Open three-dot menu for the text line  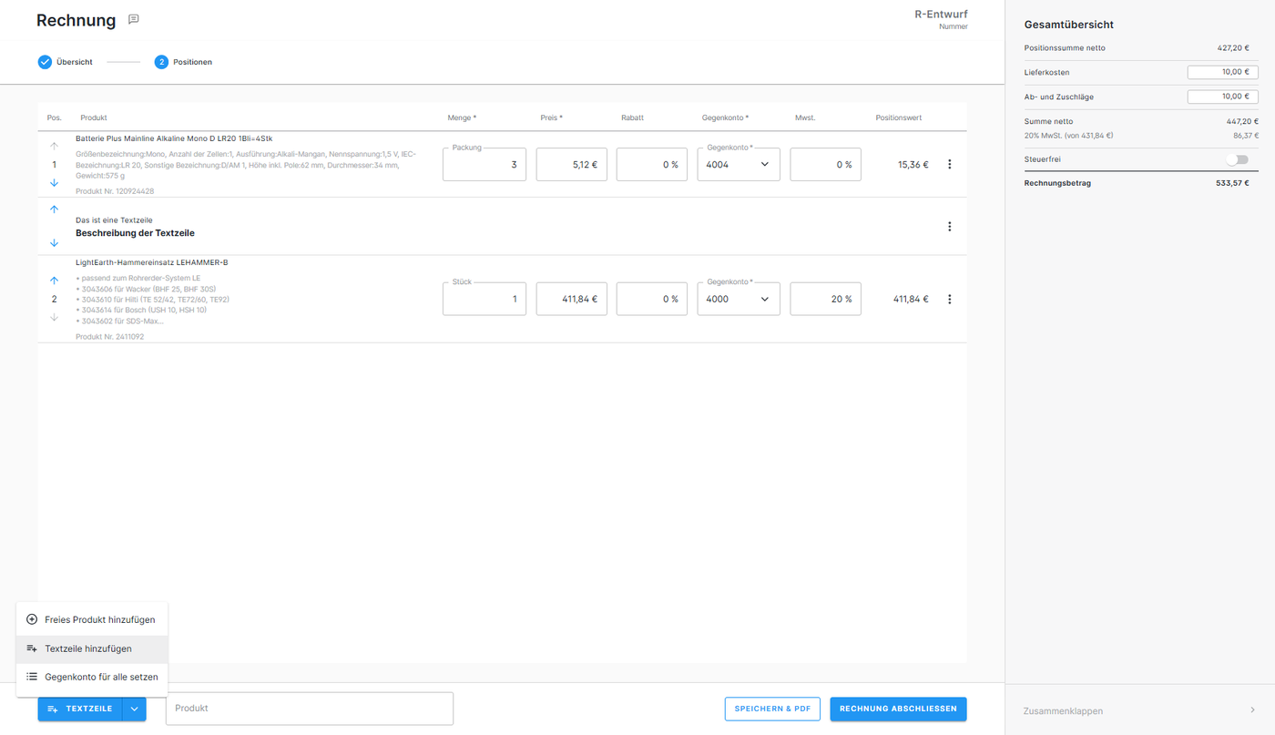(949, 227)
